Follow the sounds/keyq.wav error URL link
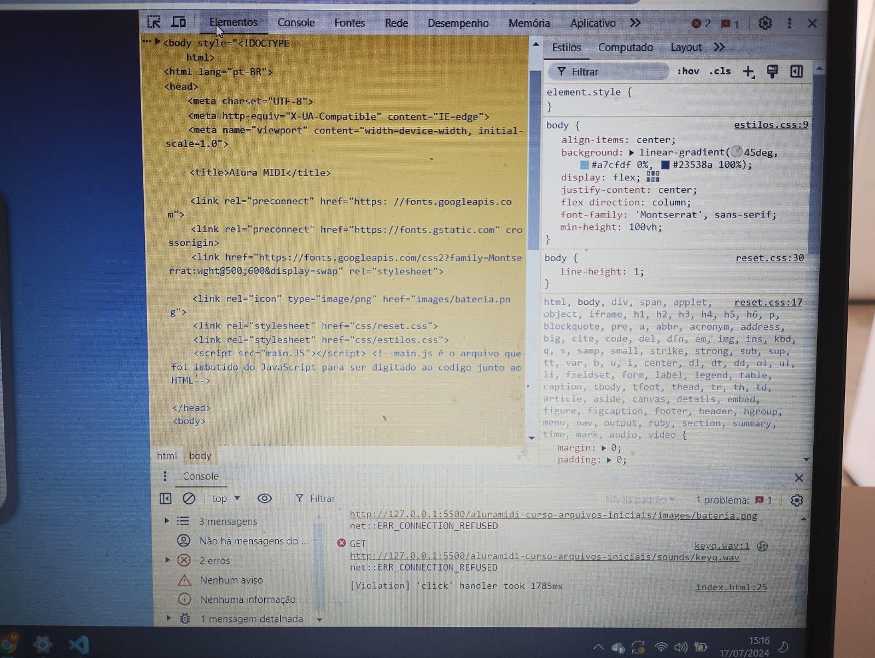 544,557
